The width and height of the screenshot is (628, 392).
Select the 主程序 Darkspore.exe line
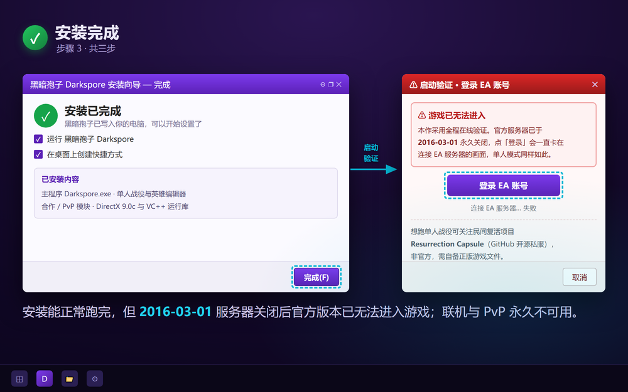coord(114,194)
